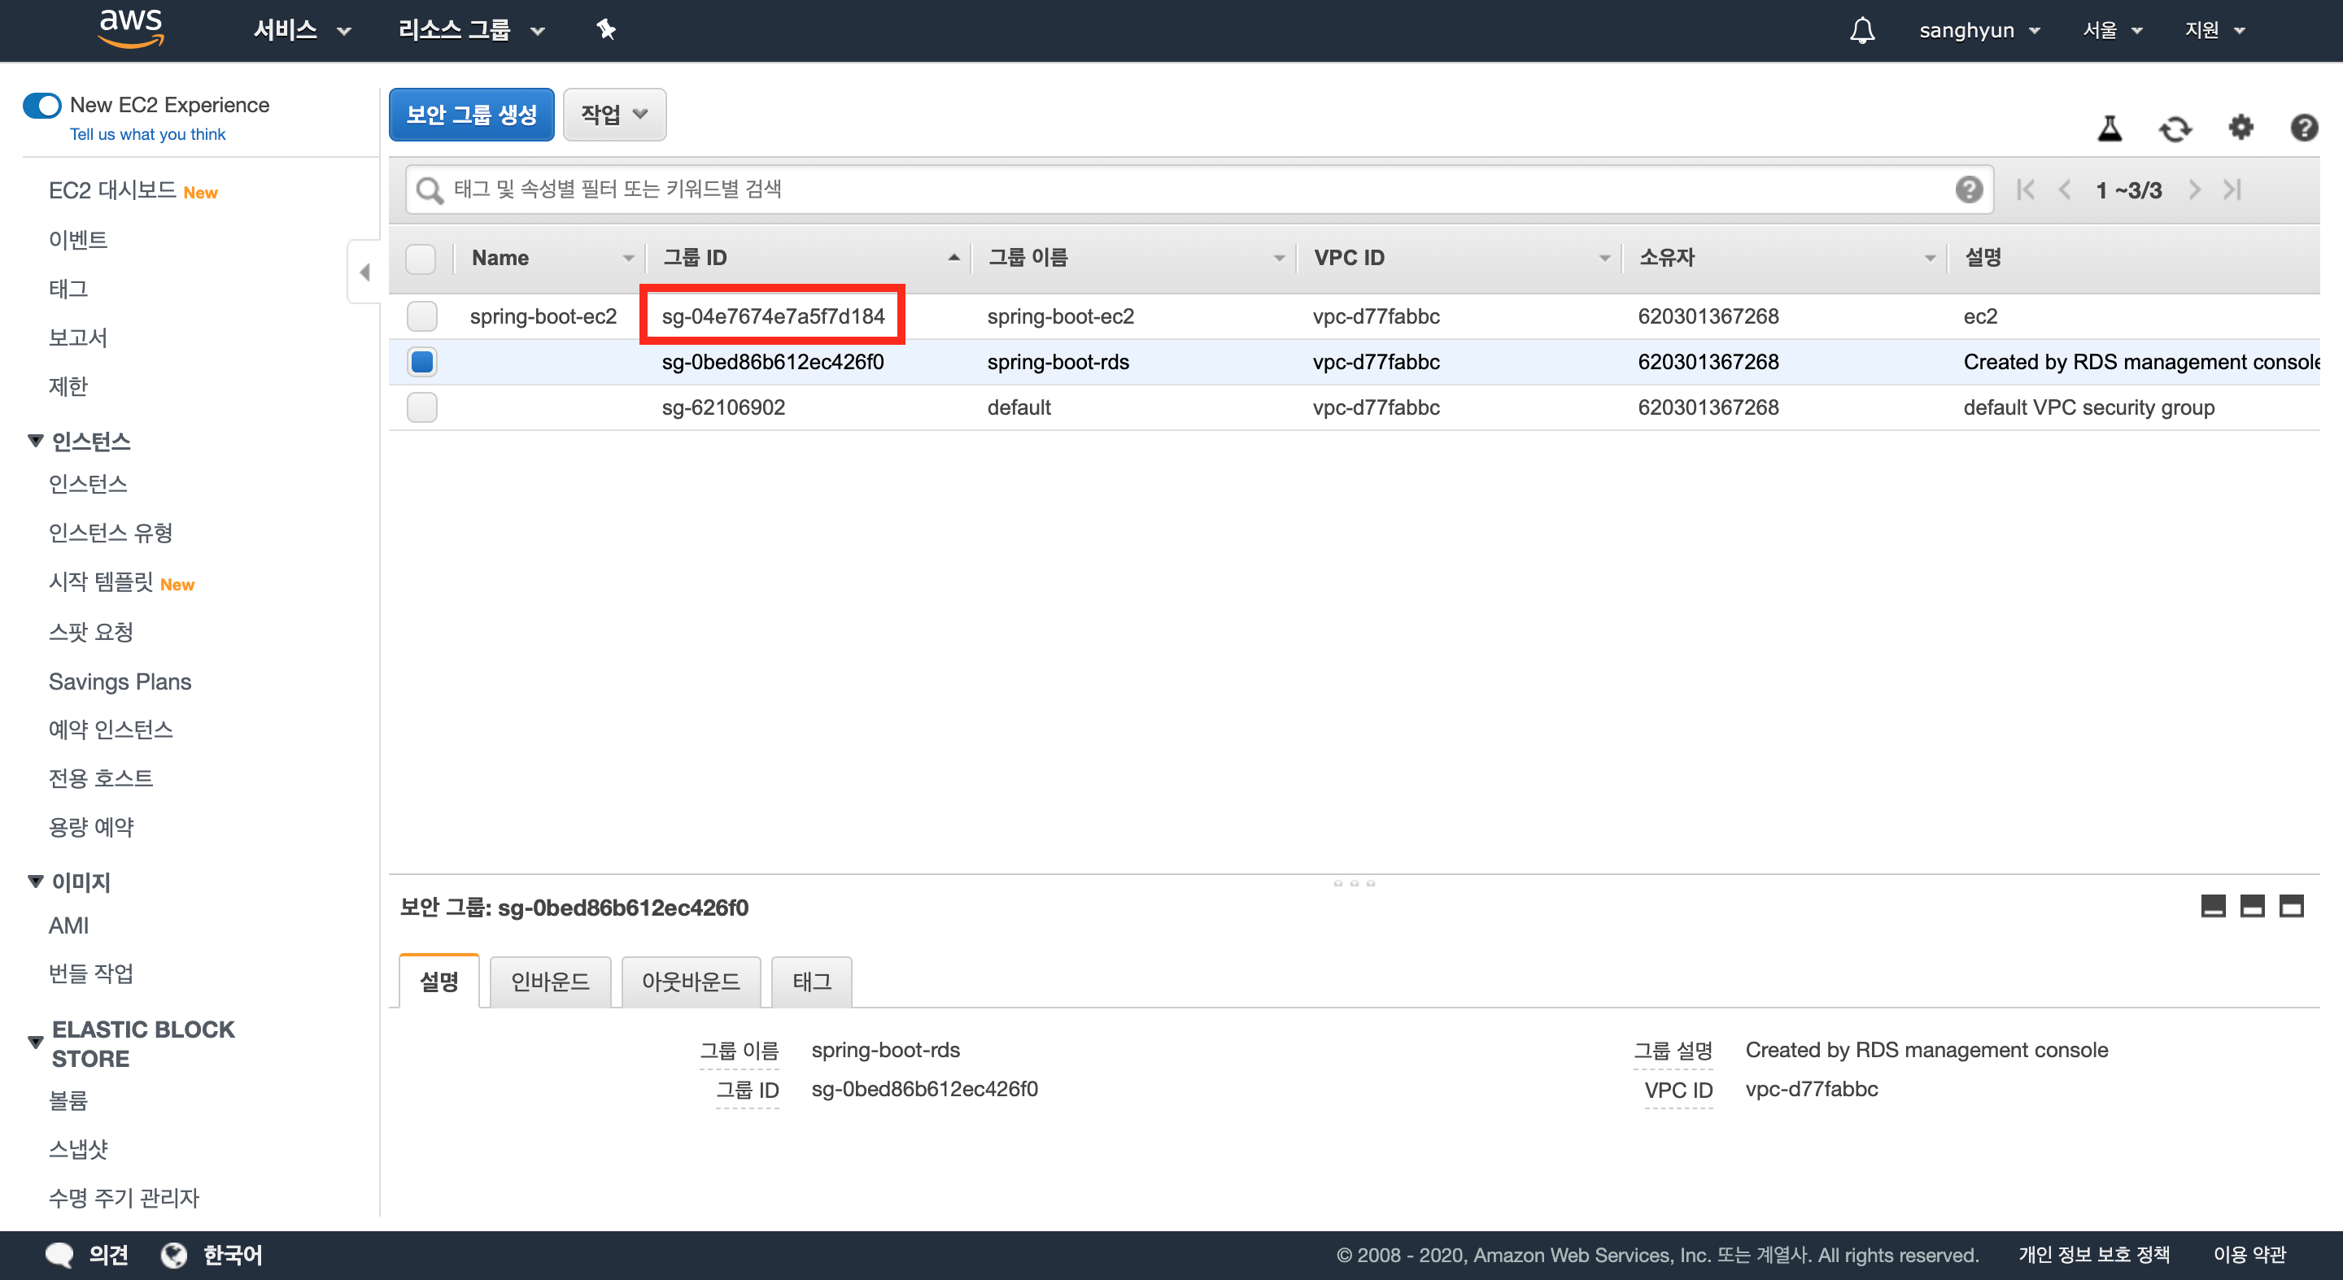The width and height of the screenshot is (2343, 1280).
Task: Open the notifications bell icon
Action: 1862,30
